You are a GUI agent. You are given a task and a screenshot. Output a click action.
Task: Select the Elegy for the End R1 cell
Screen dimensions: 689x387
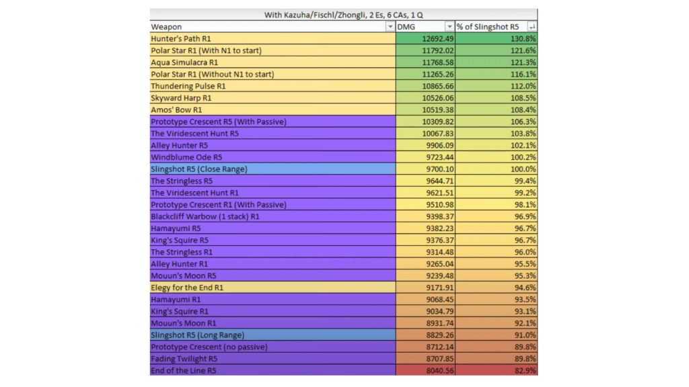click(273, 288)
